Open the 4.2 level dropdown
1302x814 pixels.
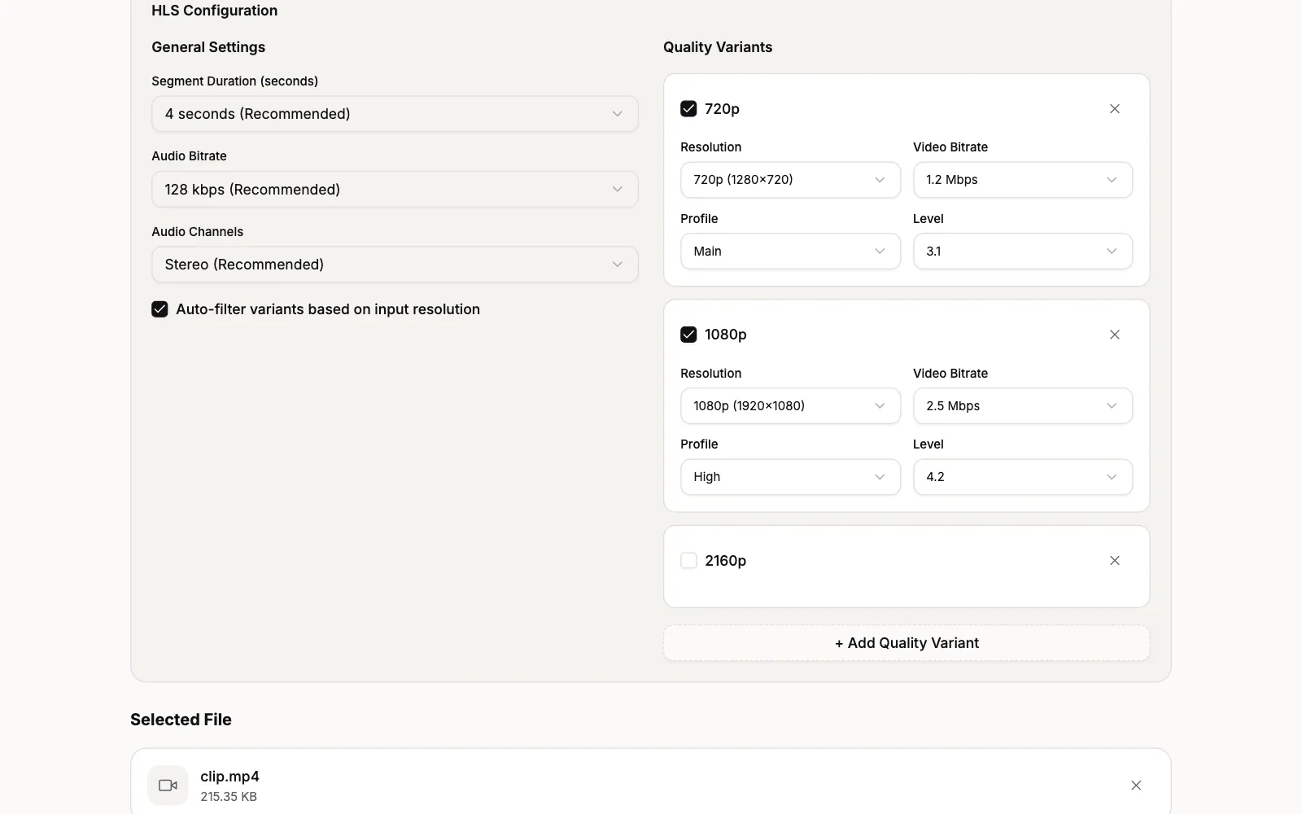pyautogui.click(x=1023, y=477)
